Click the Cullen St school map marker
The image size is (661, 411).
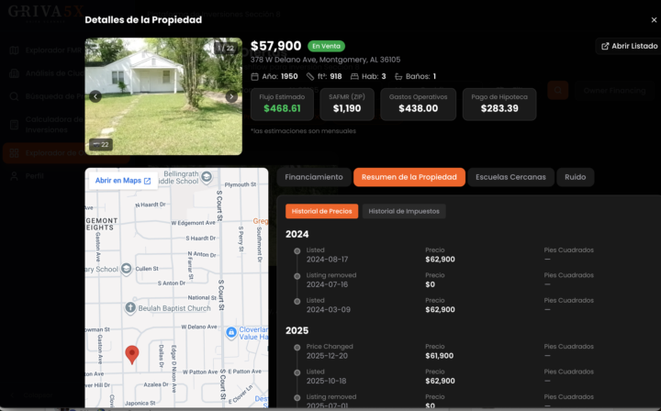[126, 269]
